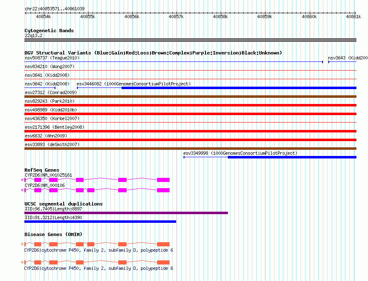Image resolution: width=368 pixels, height=281 pixels.
Task: Click the RefSeq Genes track title
Action: tap(42, 170)
